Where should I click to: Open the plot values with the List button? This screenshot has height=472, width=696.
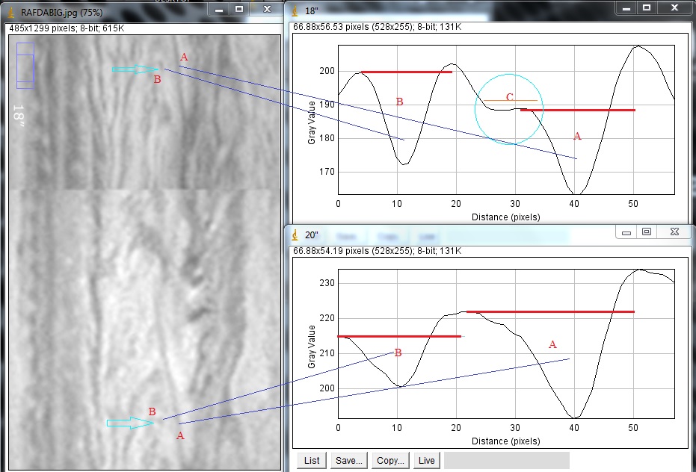312,461
